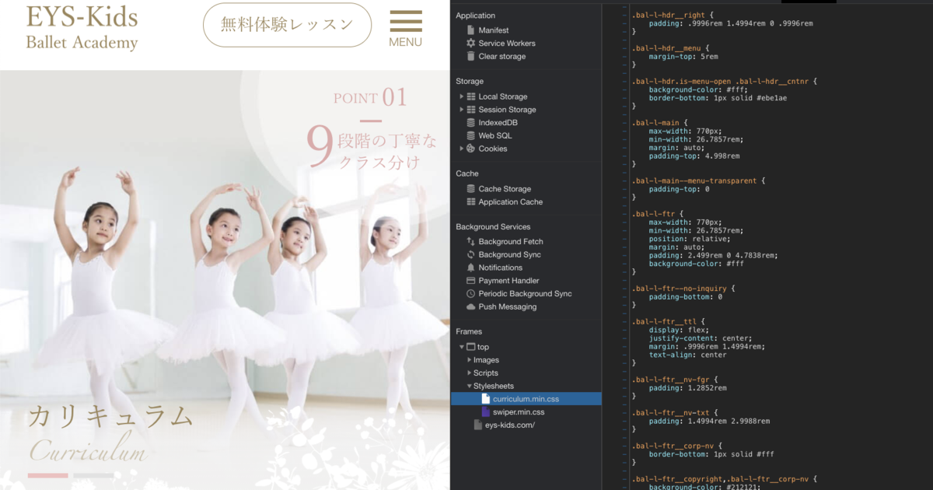The image size is (933, 490).
Task: Click the Application section header
Action: tap(475, 16)
